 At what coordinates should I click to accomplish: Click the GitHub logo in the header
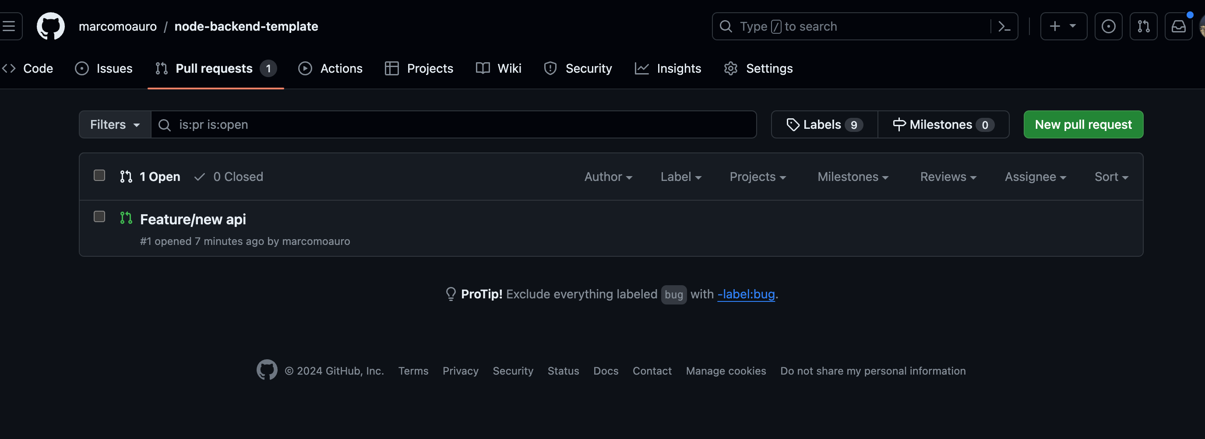coord(50,26)
